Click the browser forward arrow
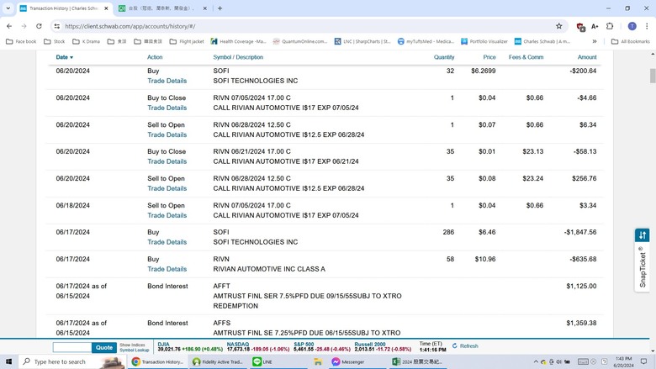Image resolution: width=656 pixels, height=369 pixels. click(x=24, y=26)
